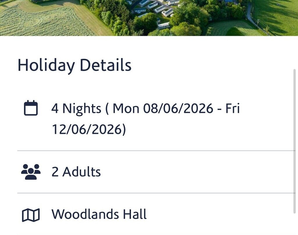Select the 4 Nights text
The width and height of the screenshot is (298, 235).
point(76,109)
